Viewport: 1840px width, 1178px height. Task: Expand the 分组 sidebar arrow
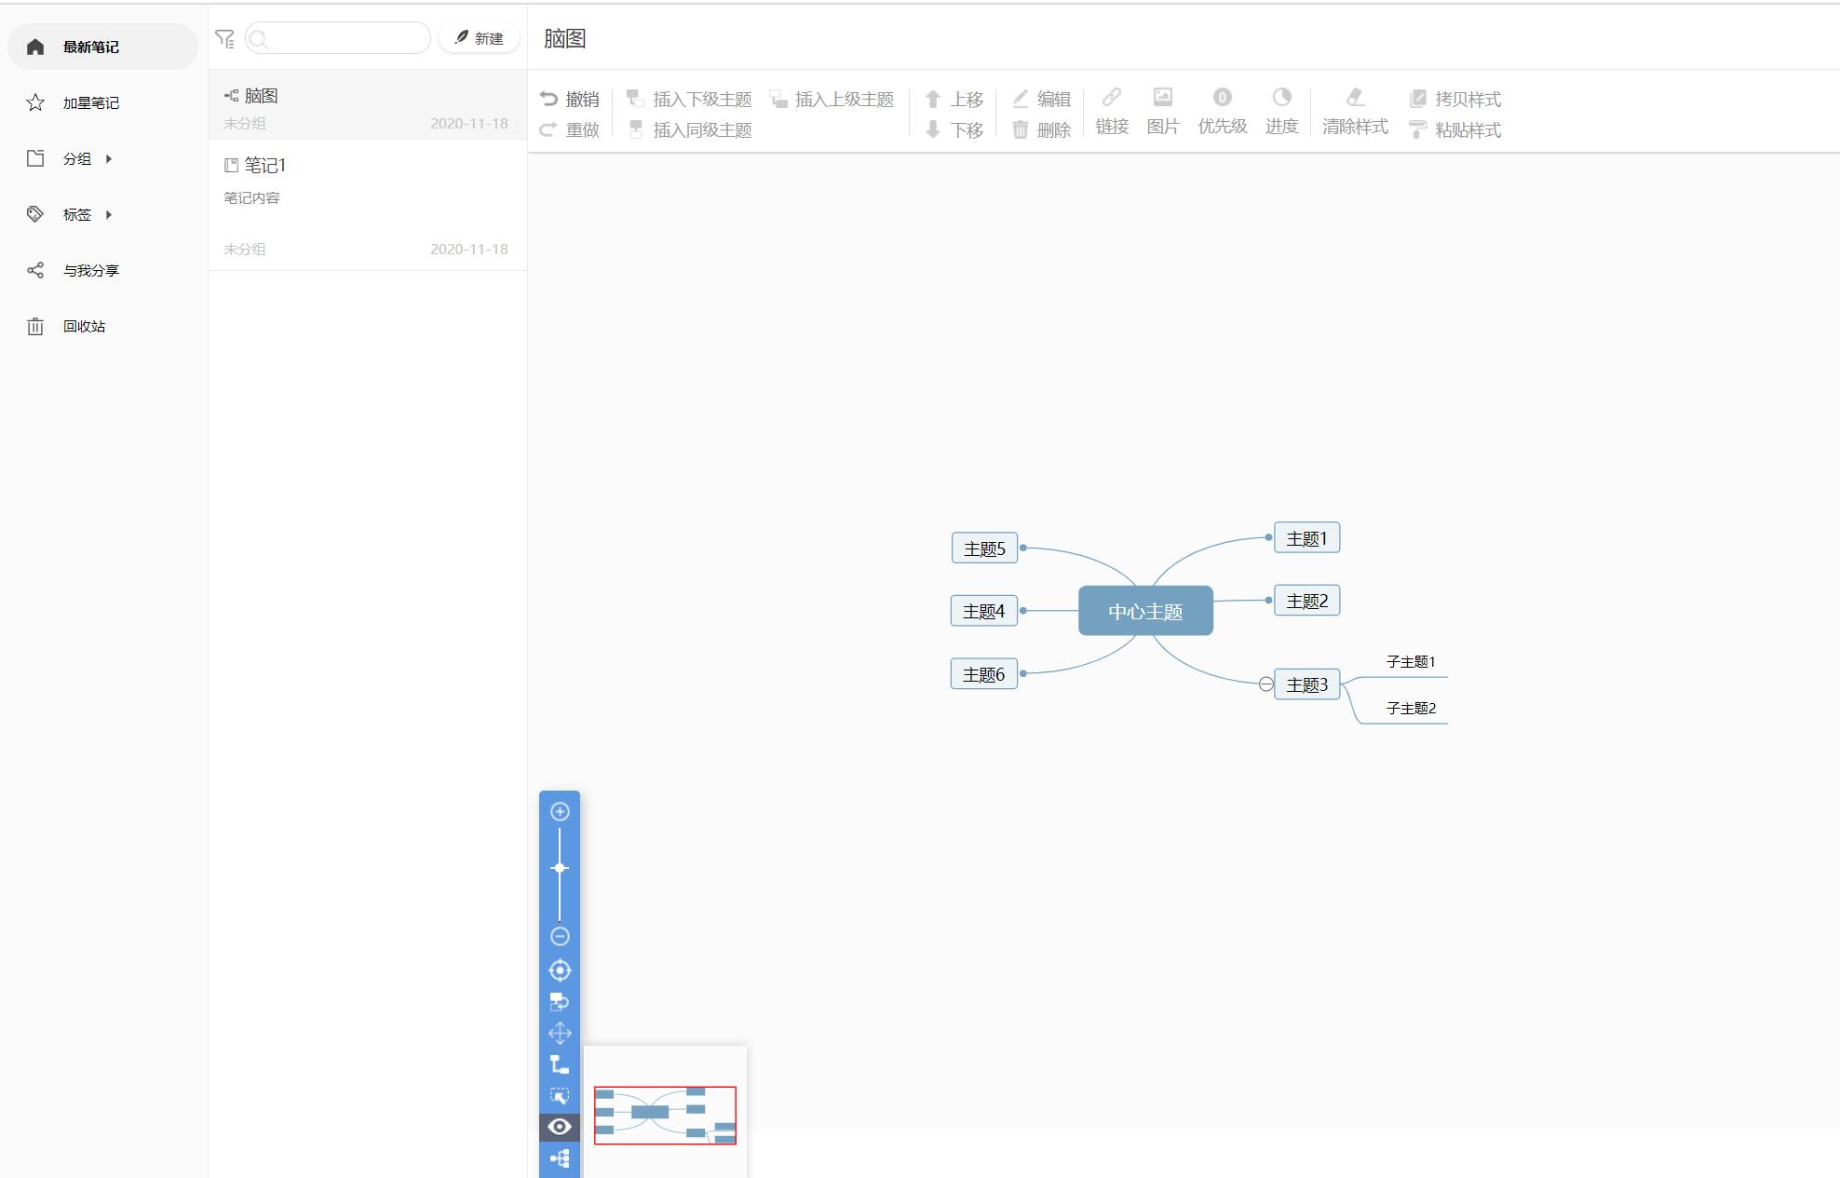[x=109, y=159]
